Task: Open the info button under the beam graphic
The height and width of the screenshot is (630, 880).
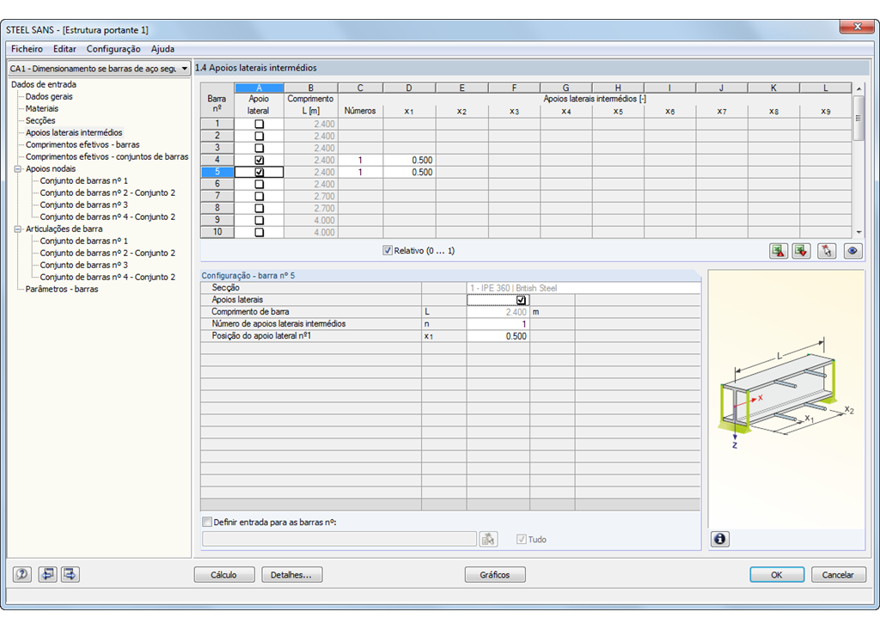Action: tap(720, 539)
